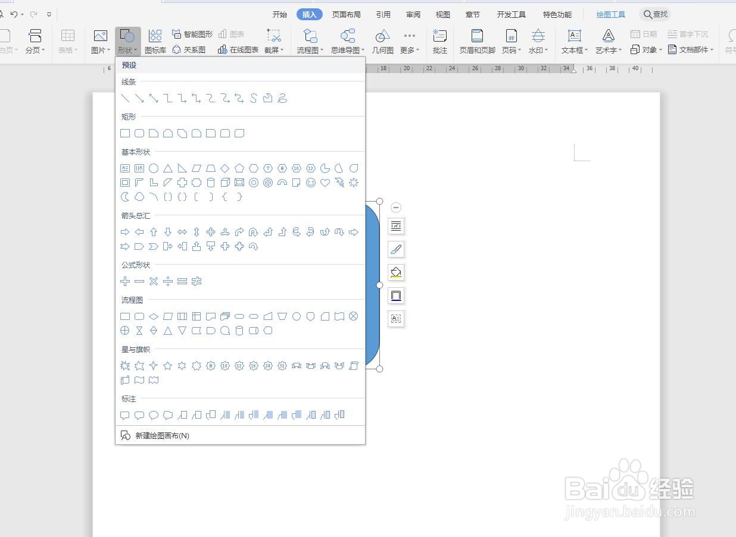The width and height of the screenshot is (736, 537).
Task: Select the wave flag shape
Action: (139, 380)
